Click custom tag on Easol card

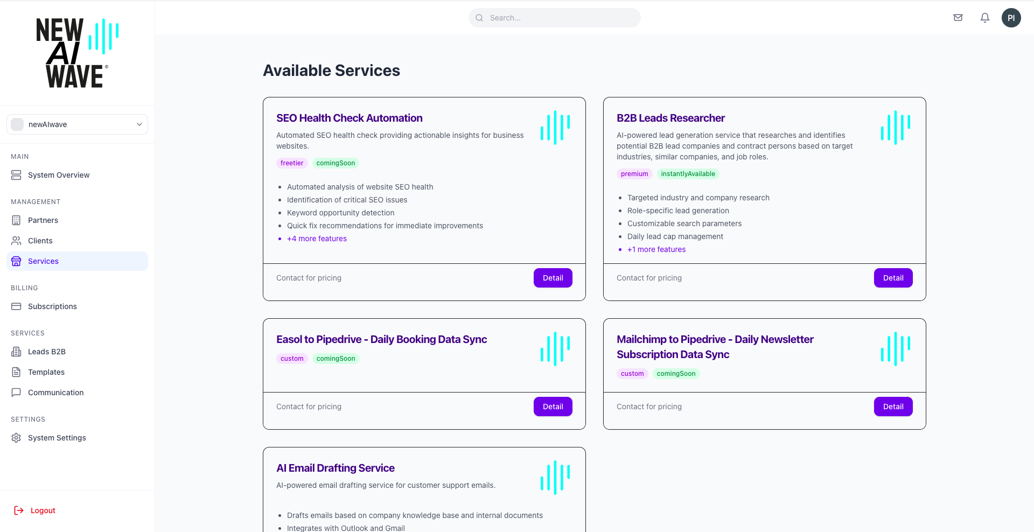click(292, 359)
